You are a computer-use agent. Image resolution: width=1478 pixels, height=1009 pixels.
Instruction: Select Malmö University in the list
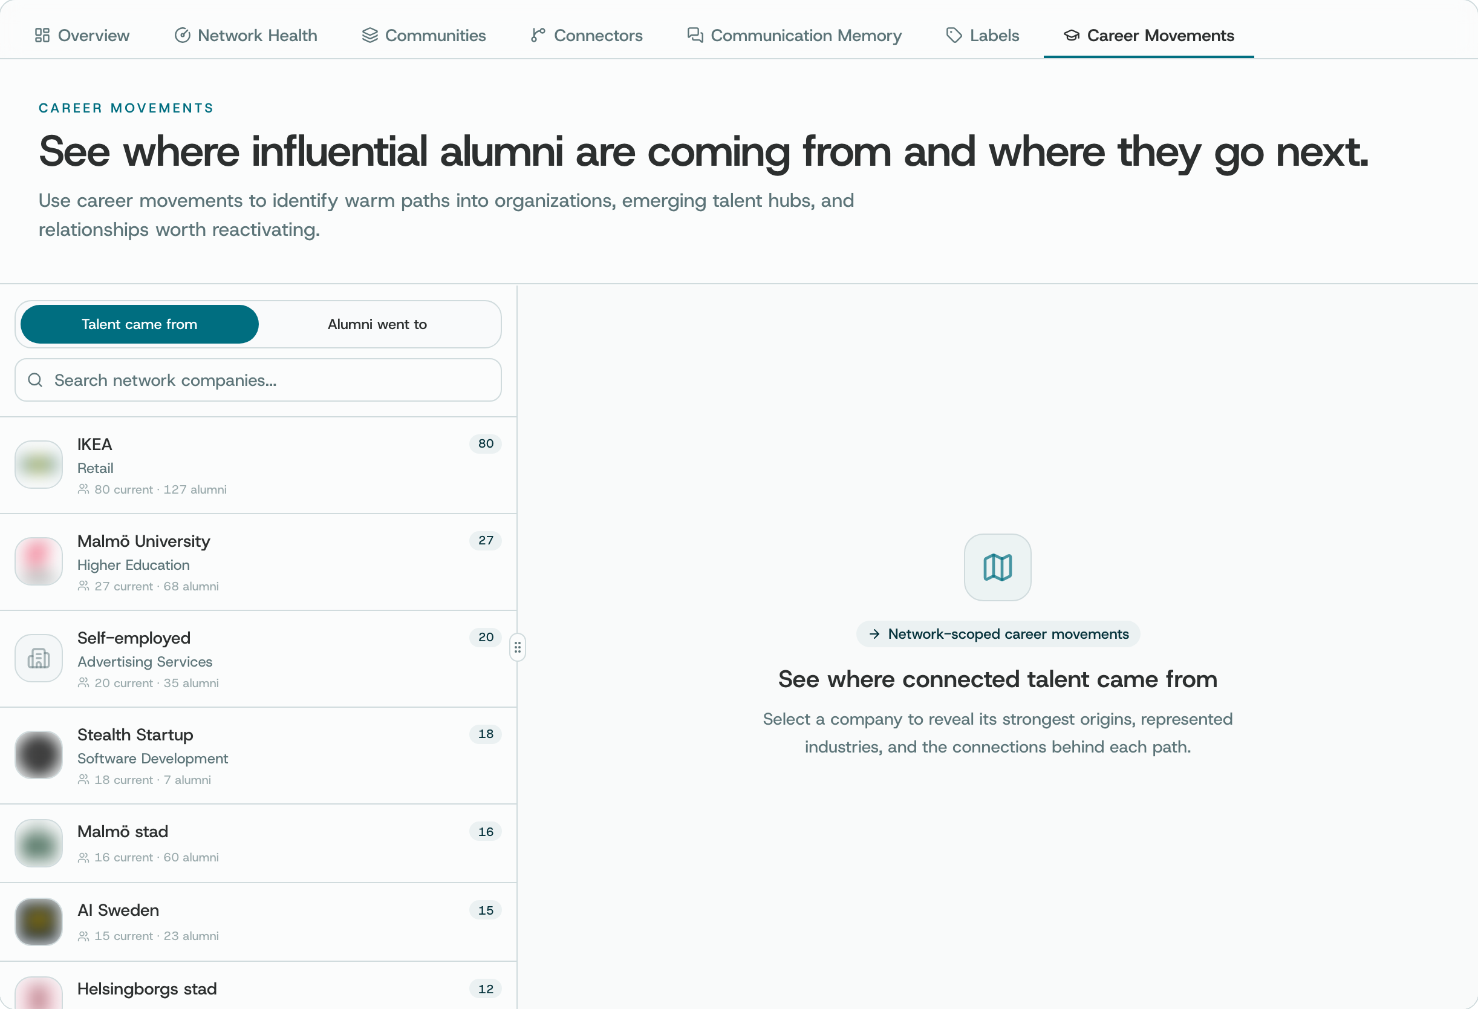(258, 563)
